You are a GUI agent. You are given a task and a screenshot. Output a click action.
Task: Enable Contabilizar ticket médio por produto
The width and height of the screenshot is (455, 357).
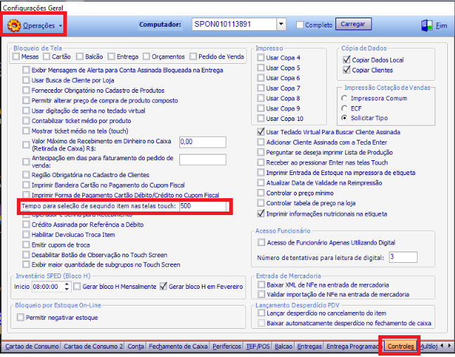[x=26, y=121]
